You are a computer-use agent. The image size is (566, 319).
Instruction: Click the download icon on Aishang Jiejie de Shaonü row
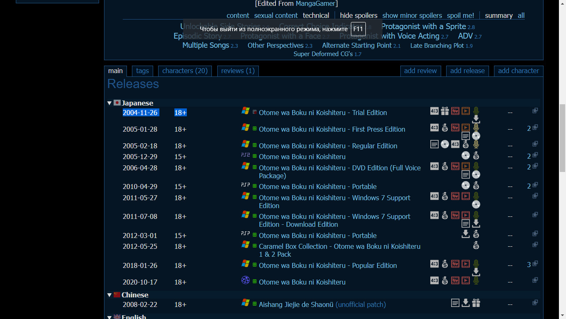tap(466, 303)
